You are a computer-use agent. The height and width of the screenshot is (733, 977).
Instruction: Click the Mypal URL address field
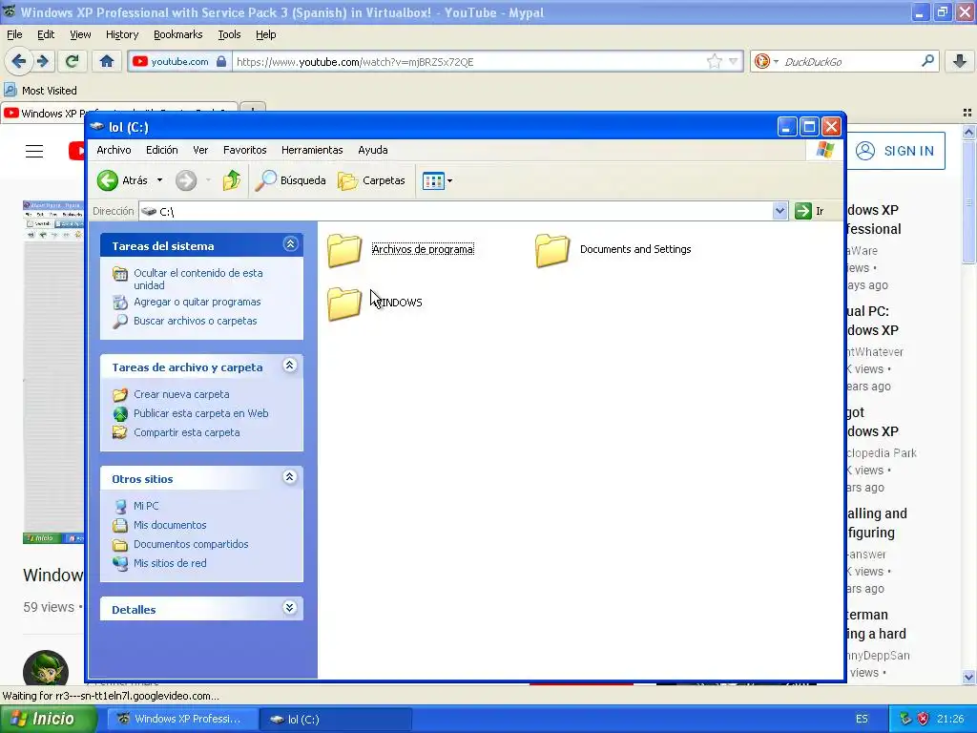pyautogui.click(x=468, y=62)
